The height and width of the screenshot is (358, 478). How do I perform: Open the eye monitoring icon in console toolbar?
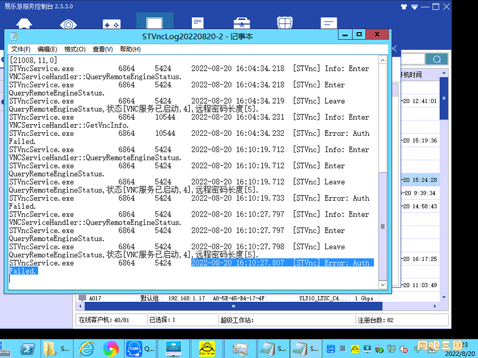tap(68, 24)
